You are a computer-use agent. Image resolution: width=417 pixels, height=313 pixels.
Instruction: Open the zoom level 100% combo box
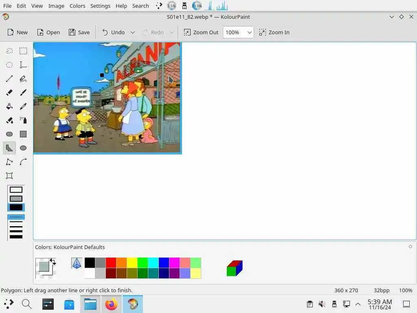(238, 32)
